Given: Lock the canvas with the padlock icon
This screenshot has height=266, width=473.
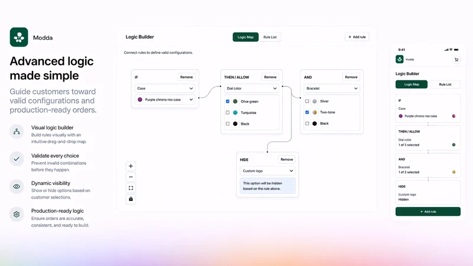Looking at the screenshot, I should tap(131, 199).
